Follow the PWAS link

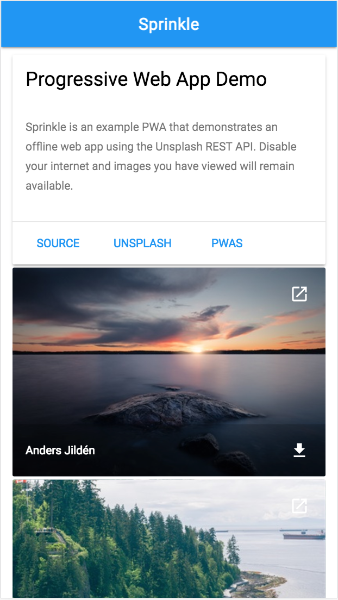tap(227, 243)
